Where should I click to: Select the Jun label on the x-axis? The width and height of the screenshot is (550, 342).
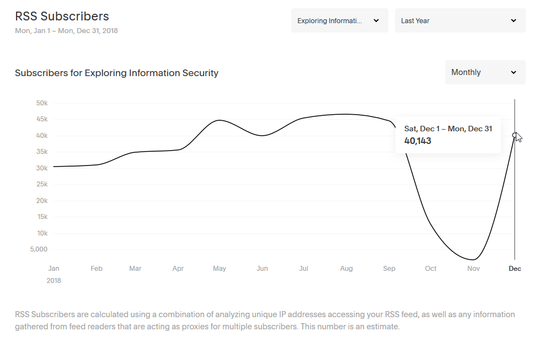click(x=262, y=268)
